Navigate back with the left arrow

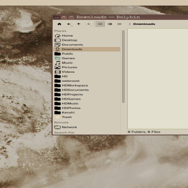click(69, 24)
